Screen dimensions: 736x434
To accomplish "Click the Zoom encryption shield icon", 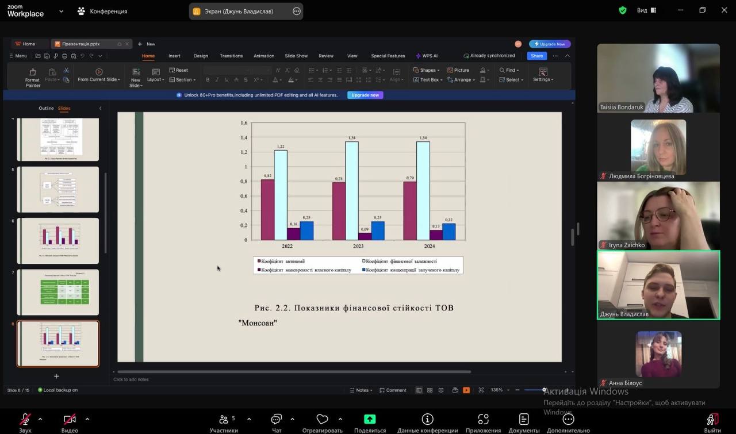I will (623, 10).
